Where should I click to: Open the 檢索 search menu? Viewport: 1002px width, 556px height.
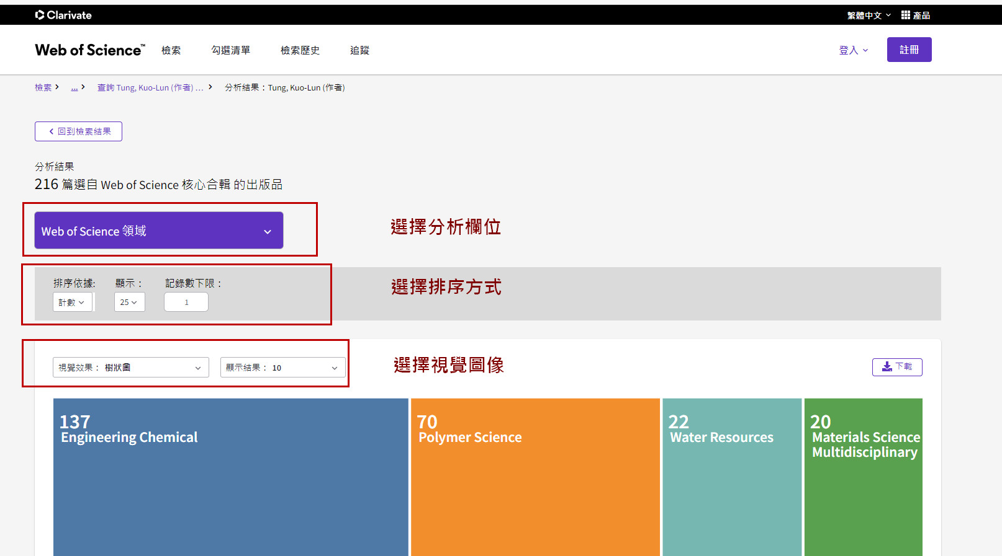click(171, 50)
